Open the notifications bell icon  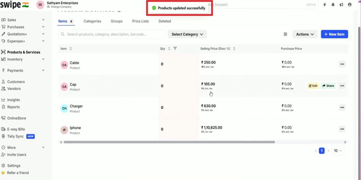pos(333,5)
